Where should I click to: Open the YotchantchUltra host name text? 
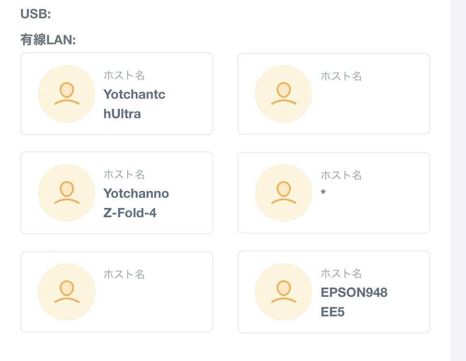click(134, 104)
